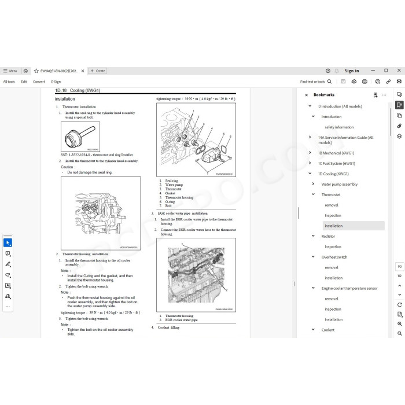Click the Find text or tools search
The height and width of the screenshot is (405, 405).
(316, 82)
